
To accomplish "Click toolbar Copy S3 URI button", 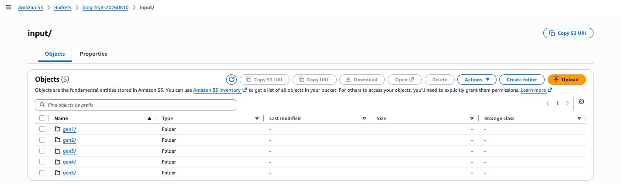I will click(264, 80).
